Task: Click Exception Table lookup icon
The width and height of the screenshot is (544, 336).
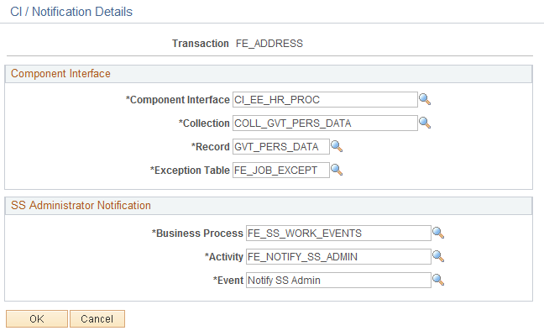Action: tap(336, 171)
